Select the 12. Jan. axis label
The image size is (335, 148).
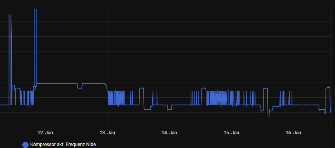coord(46,133)
